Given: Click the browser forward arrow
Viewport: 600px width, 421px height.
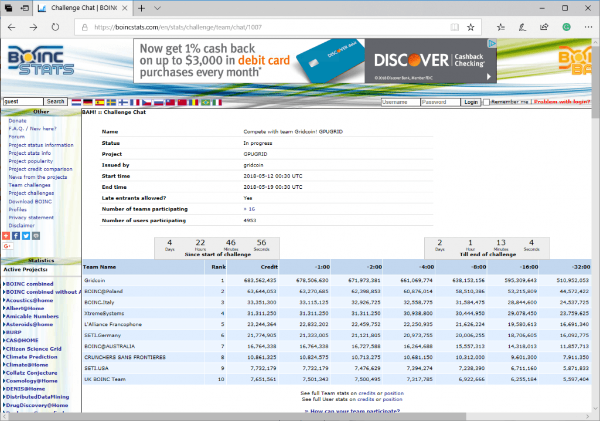Looking at the screenshot, I should (x=33, y=27).
